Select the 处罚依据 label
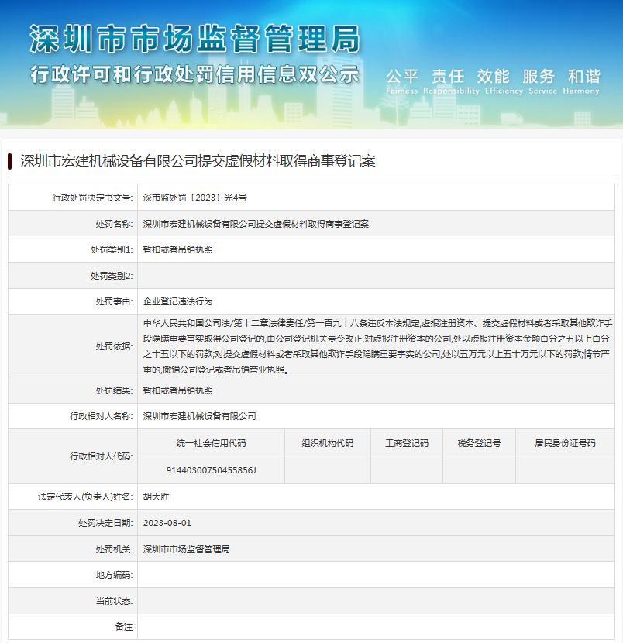 tap(114, 346)
